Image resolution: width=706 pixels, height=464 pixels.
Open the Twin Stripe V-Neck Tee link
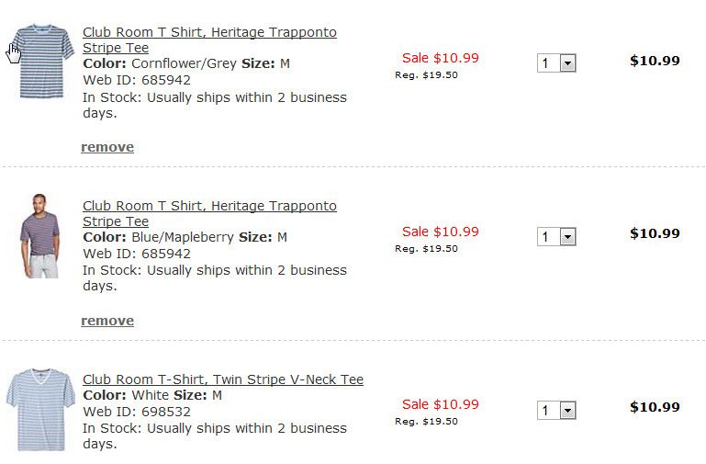pos(223,379)
